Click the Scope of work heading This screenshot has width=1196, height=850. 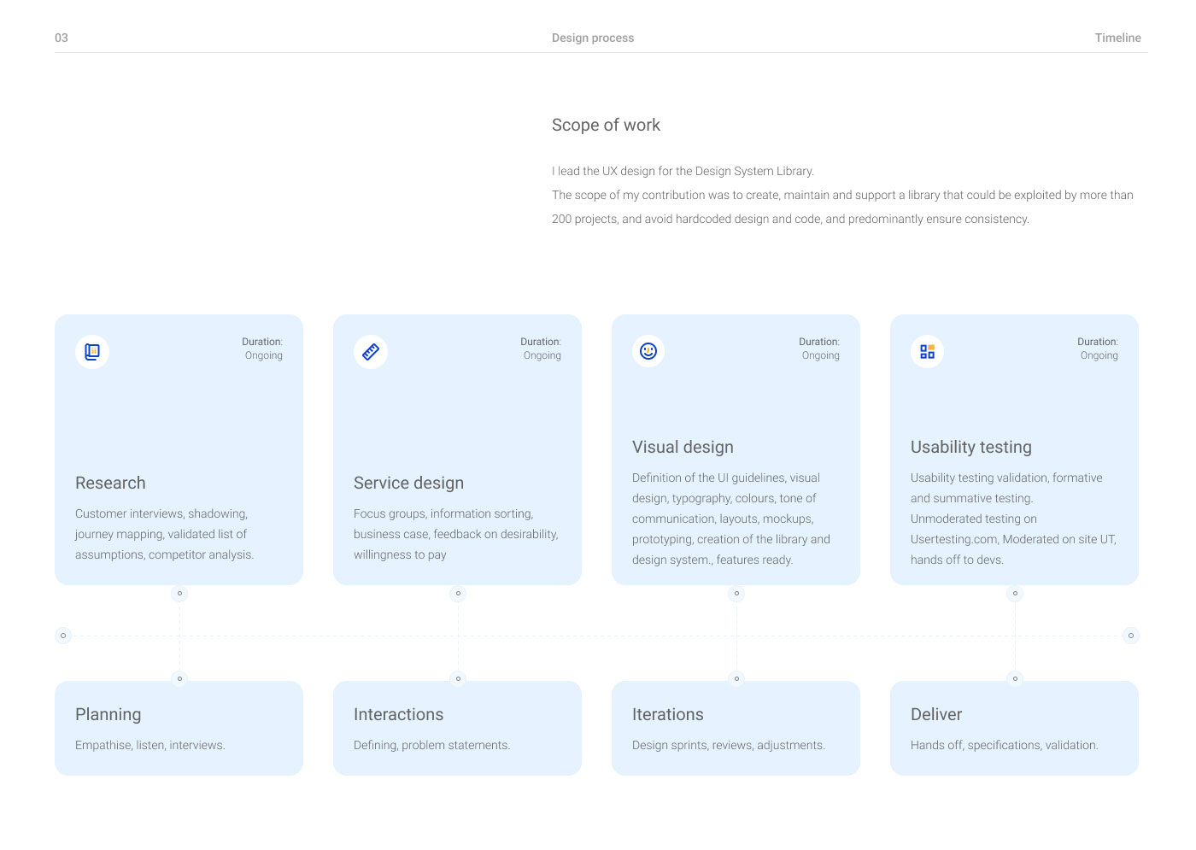(x=606, y=125)
